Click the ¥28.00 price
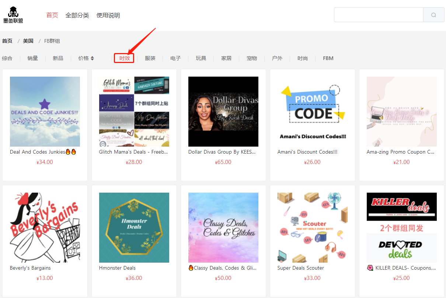Viewport: 446px width, 298px height. [x=134, y=162]
